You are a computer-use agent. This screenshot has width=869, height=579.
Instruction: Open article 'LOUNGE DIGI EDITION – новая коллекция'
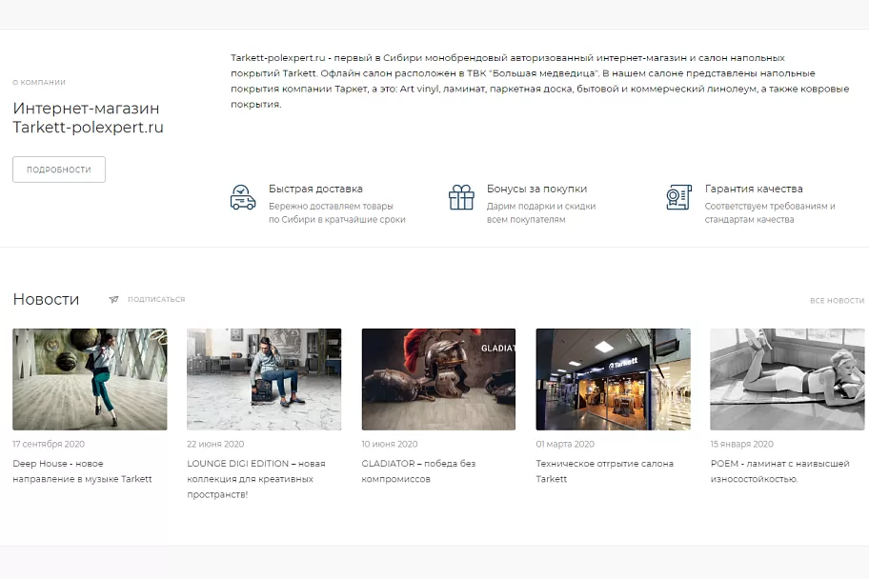256,479
